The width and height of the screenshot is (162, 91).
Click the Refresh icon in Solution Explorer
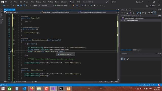[x=140, y=13]
